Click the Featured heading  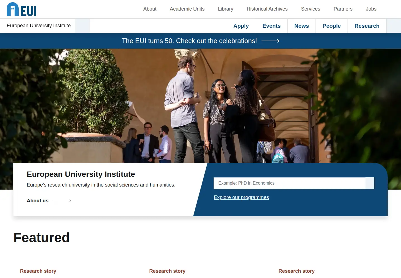[x=41, y=238]
